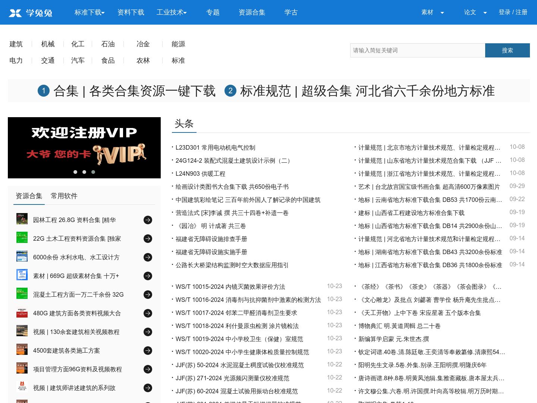
Task: Click thumbnail beside 22G 土木工程资料
Action: coord(22,237)
